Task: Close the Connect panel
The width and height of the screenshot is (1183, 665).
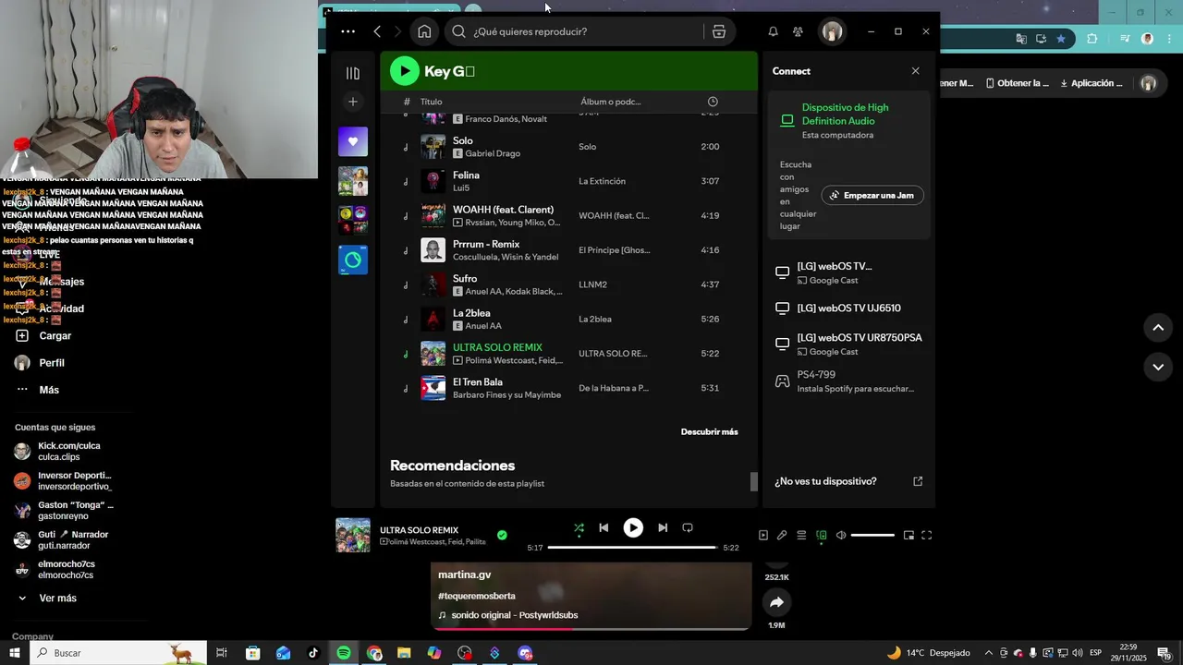Action: click(915, 71)
